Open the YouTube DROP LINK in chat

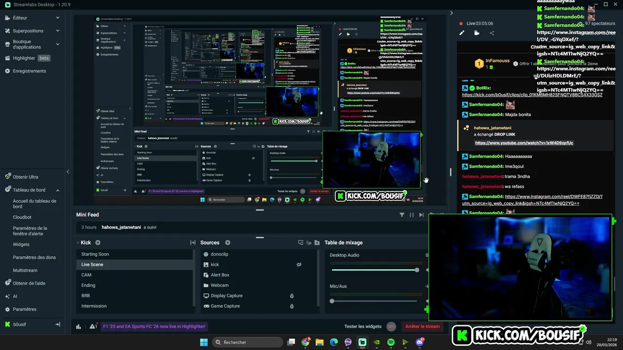524,143
